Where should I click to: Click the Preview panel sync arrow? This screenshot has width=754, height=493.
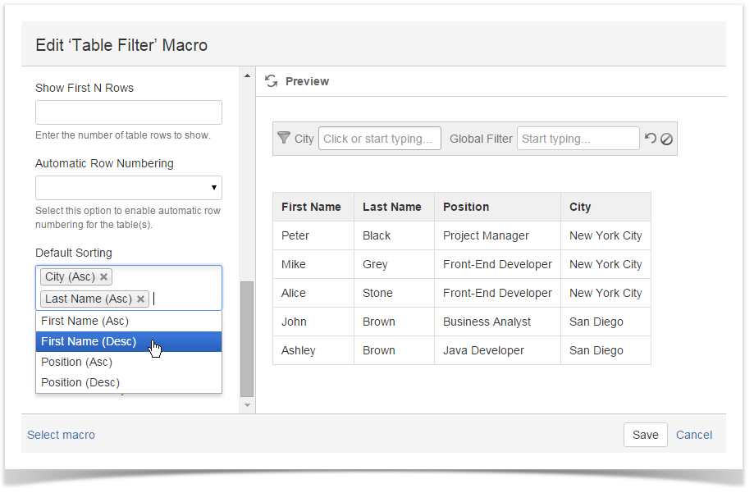(x=271, y=81)
